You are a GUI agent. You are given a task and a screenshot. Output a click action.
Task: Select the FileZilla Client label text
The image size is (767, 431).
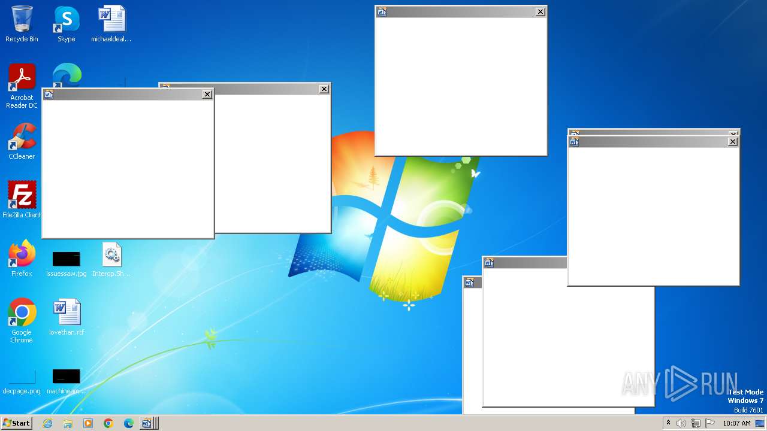(22, 215)
